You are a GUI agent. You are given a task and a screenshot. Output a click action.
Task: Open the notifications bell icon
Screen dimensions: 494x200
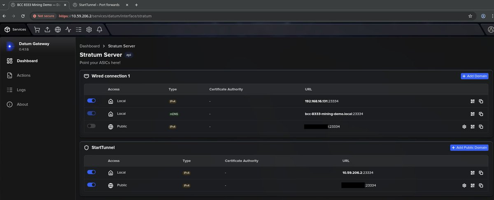click(x=99, y=30)
